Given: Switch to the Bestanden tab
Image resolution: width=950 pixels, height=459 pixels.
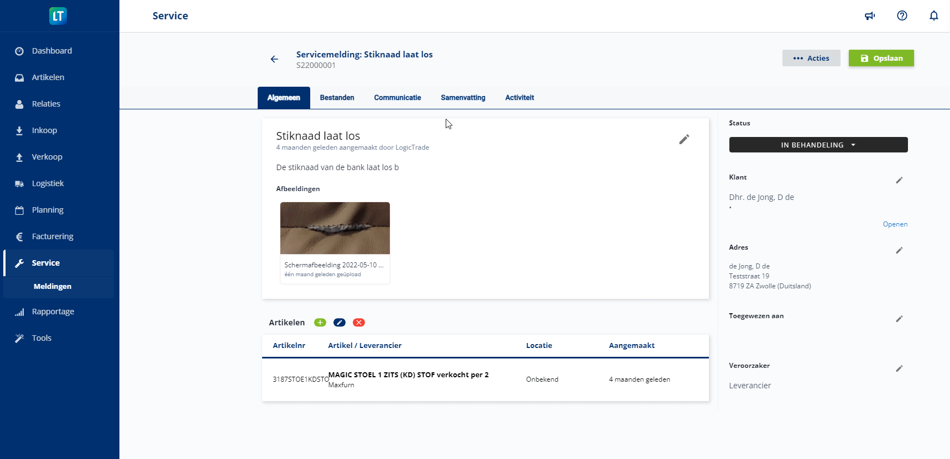Looking at the screenshot, I should (337, 98).
